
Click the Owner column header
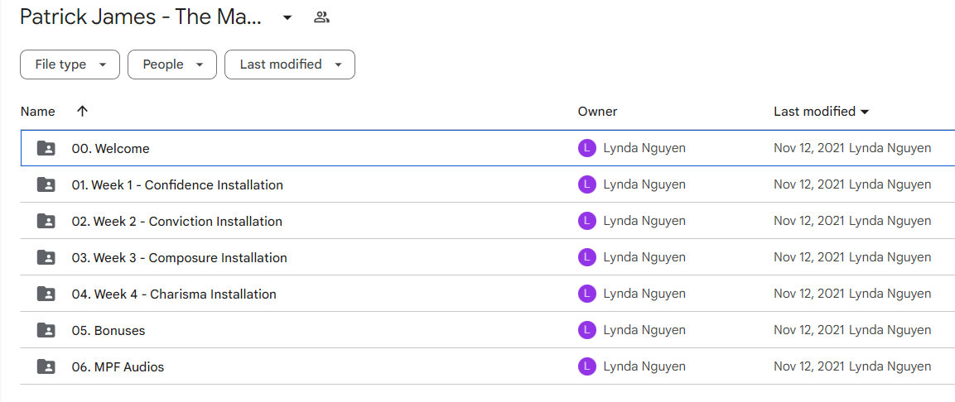597,112
